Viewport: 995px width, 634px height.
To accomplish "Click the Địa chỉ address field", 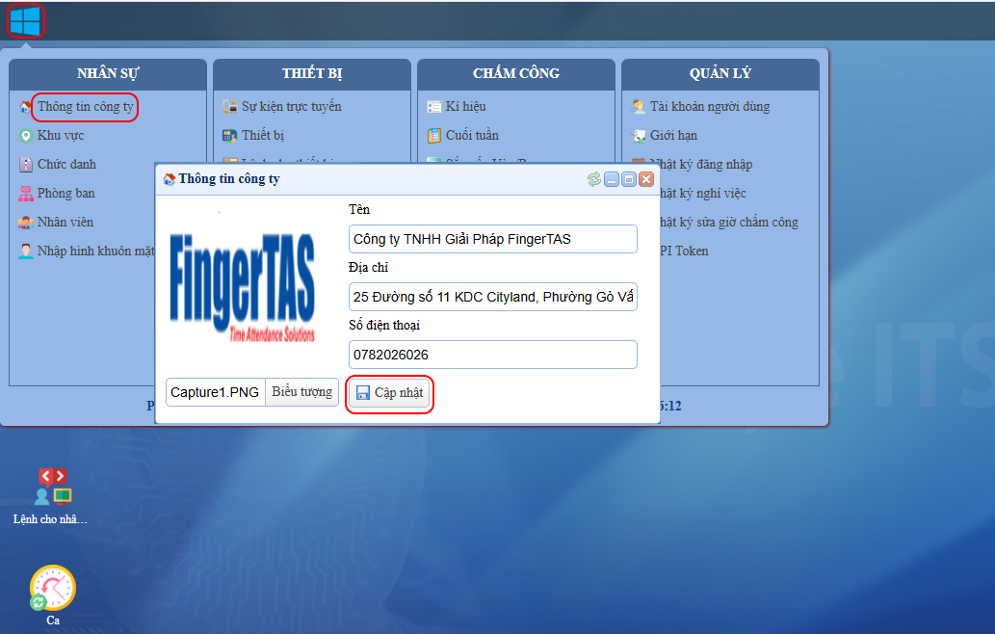I will tap(492, 297).
